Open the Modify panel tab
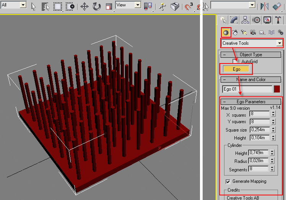 [x=234, y=20]
